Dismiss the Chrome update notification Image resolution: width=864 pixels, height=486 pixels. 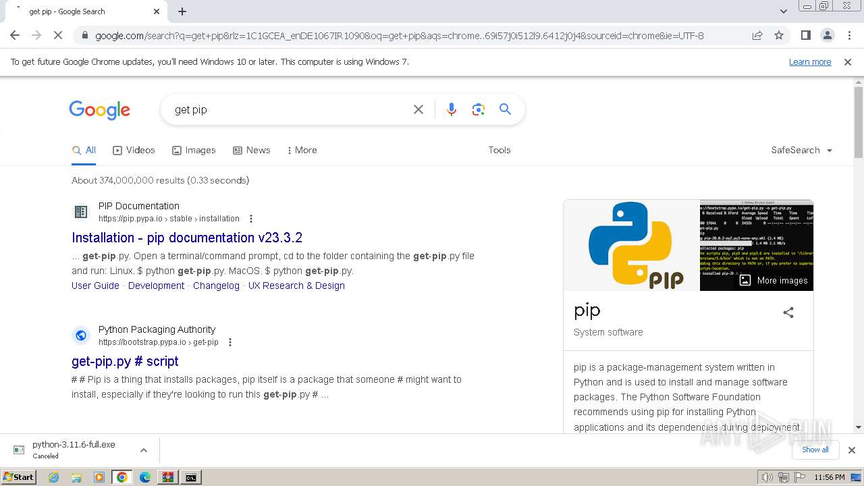click(848, 62)
